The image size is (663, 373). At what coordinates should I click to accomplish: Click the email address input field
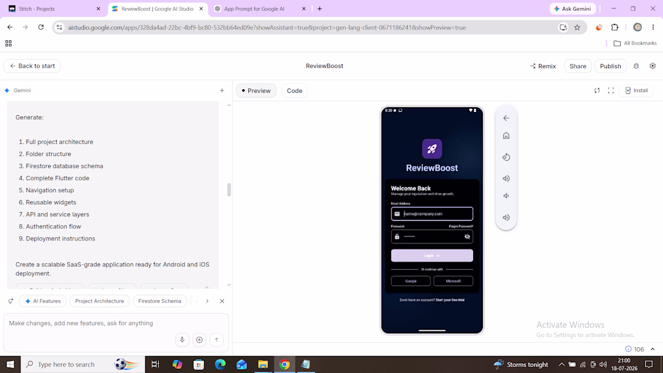pyautogui.click(x=432, y=213)
